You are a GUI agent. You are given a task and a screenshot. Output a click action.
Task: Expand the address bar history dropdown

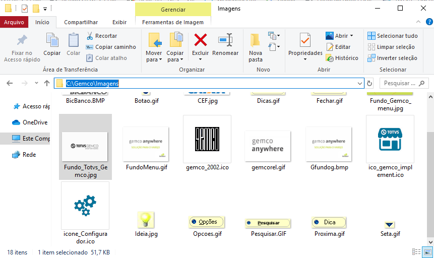point(359,83)
